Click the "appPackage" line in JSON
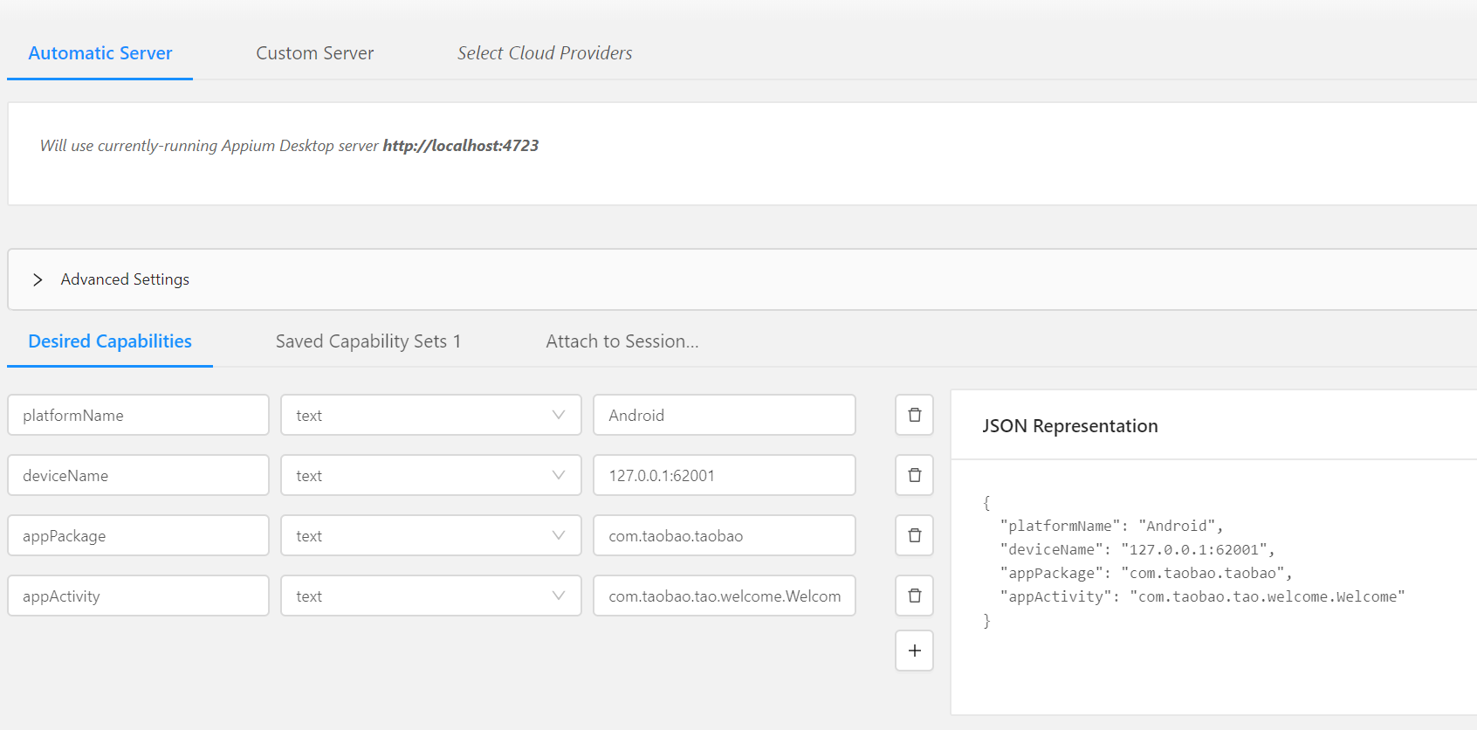The width and height of the screenshot is (1477, 730). (1146, 573)
